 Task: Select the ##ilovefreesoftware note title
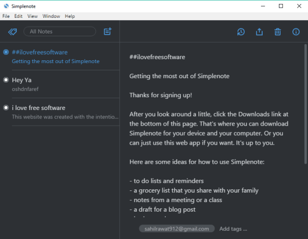click(40, 52)
